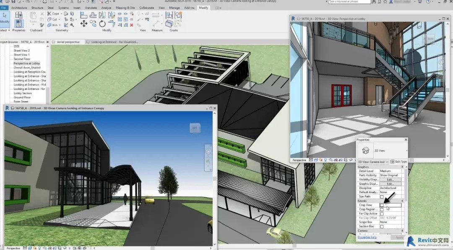Open the Cope dropdown arrow

coord(62,13)
